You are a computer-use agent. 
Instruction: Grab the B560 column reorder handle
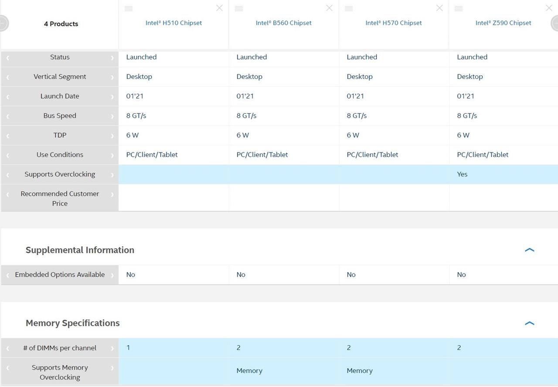point(239,8)
